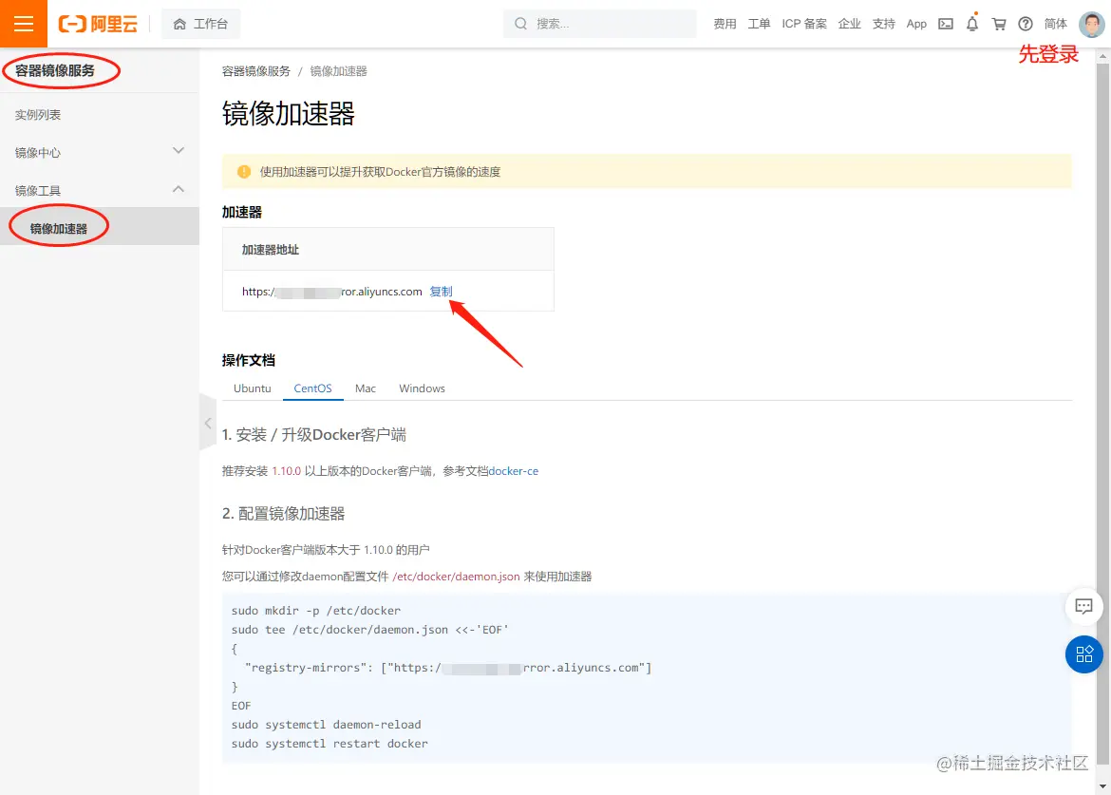Open the blue grid floating button
The image size is (1111, 795).
(1083, 654)
